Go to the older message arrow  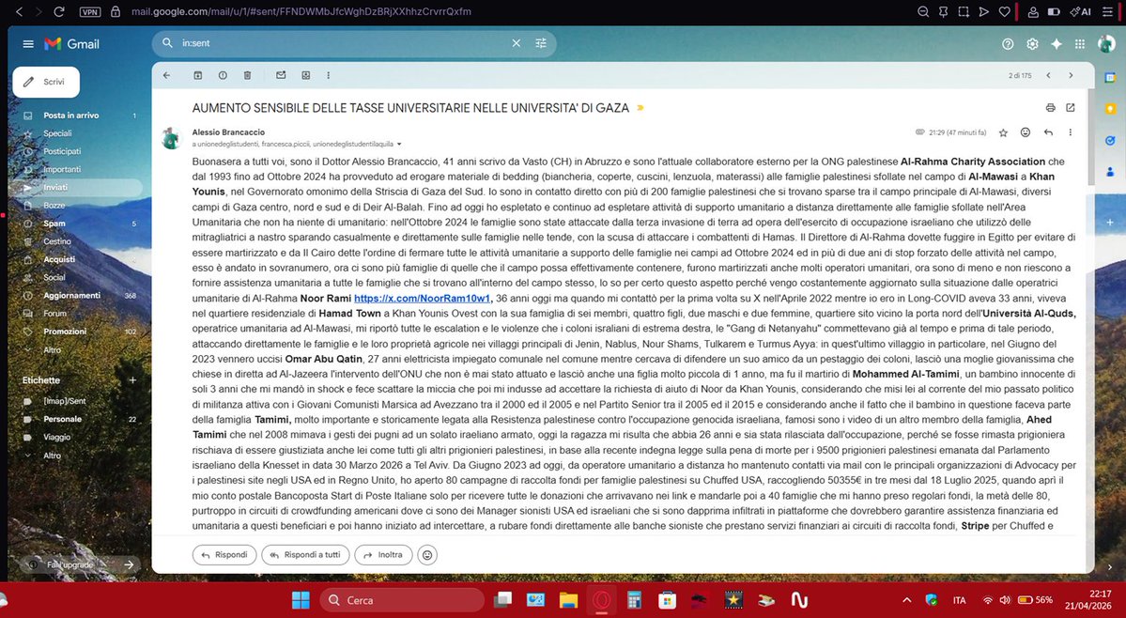coord(1071,75)
